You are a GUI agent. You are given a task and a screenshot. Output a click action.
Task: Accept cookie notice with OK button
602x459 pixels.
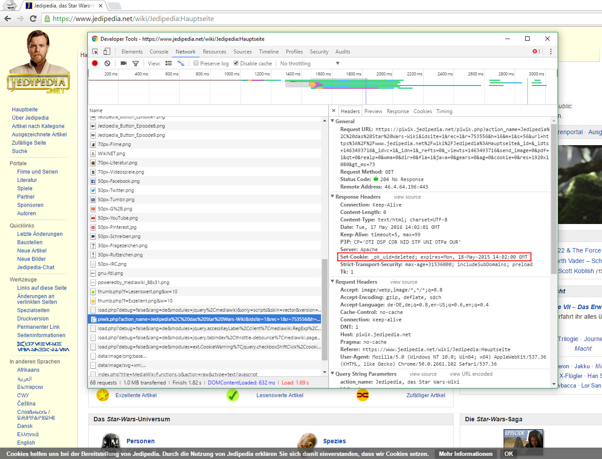coord(508,454)
